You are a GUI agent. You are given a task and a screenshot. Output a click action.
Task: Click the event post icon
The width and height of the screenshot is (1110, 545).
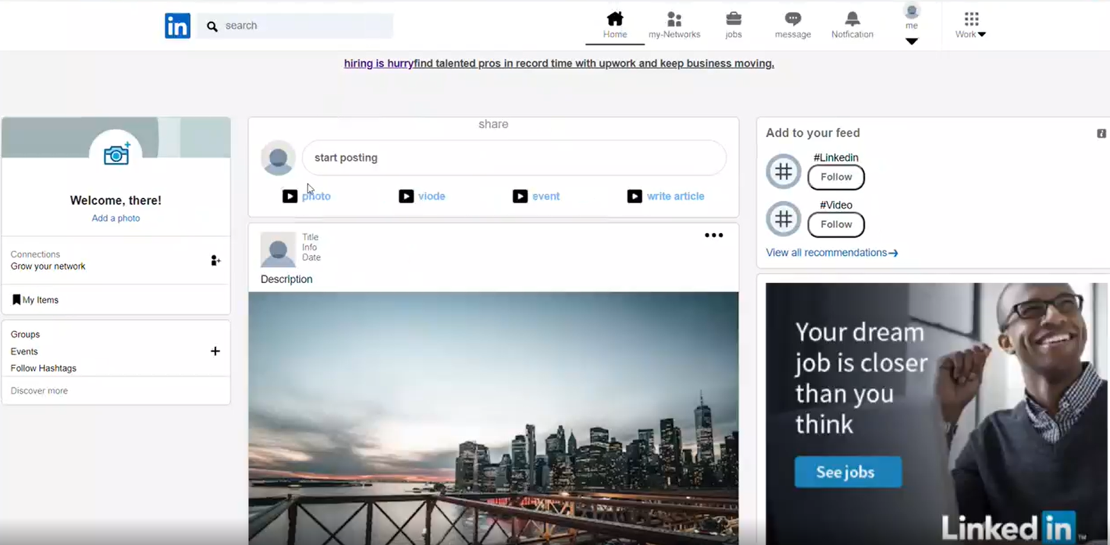coord(520,196)
